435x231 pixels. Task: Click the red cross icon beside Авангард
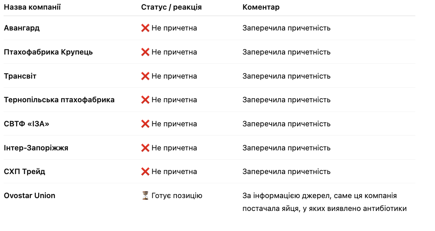145,28
